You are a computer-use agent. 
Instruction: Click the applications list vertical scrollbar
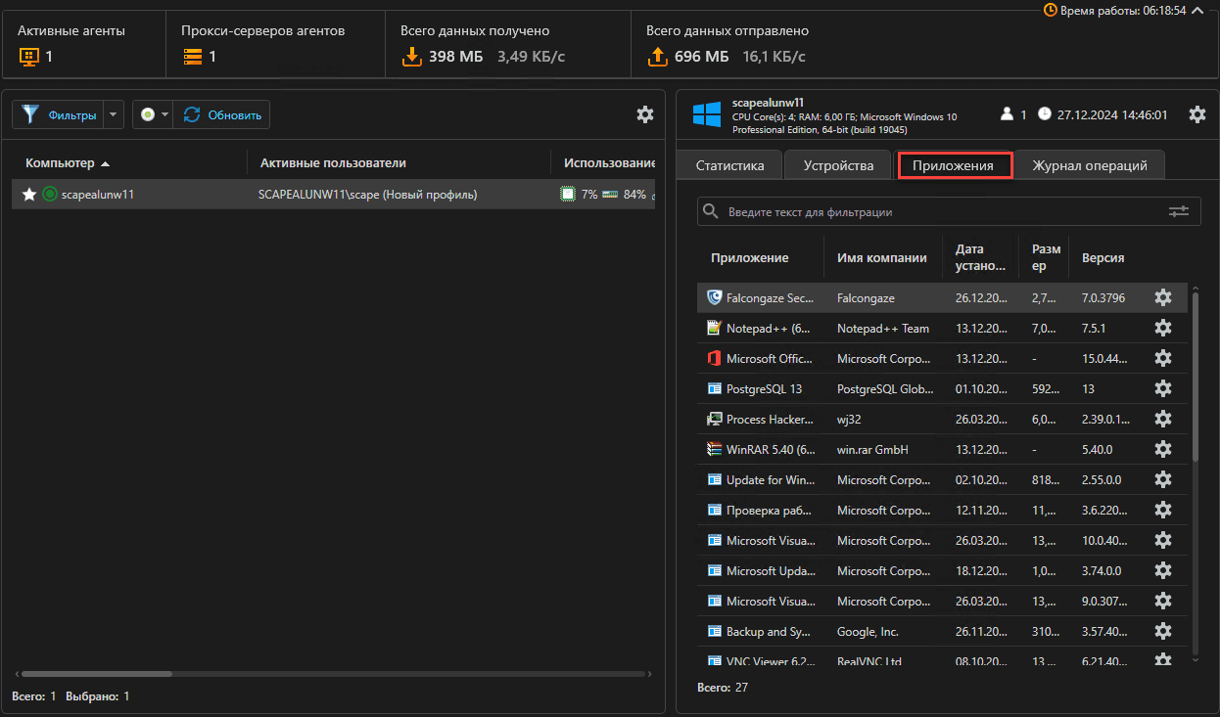pos(1196,377)
